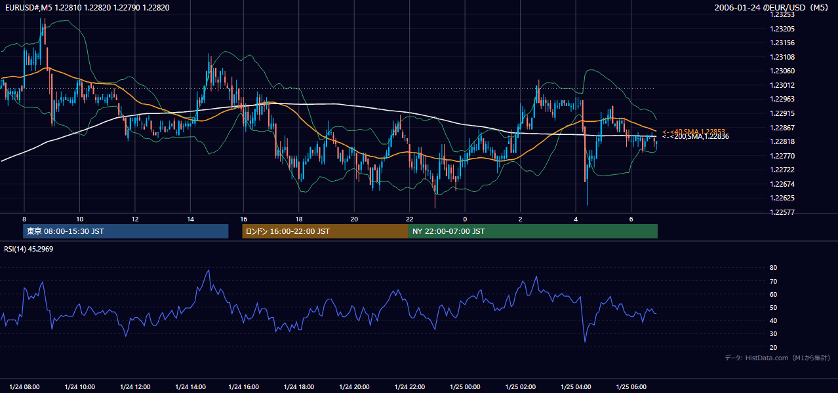Image resolution: width=838 pixels, height=393 pixels.
Task: Click the RSI scale value 70
Action: pyautogui.click(x=773, y=281)
